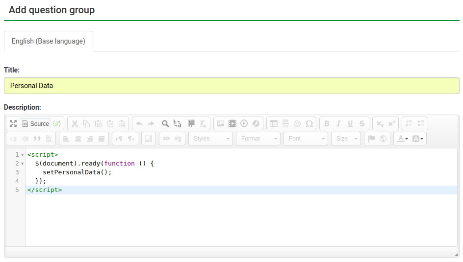
Task: Click the Paste from Word icon
Action: coord(122,123)
